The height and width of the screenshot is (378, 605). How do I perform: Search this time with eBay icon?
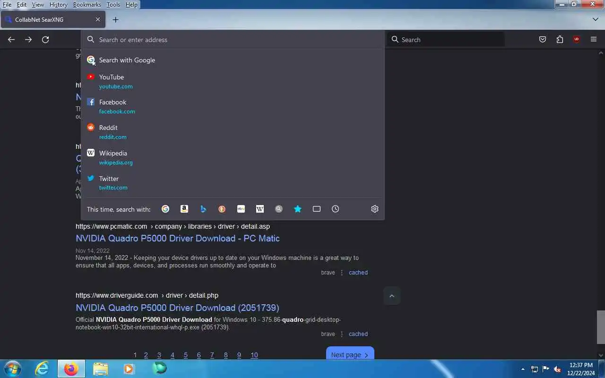(241, 209)
